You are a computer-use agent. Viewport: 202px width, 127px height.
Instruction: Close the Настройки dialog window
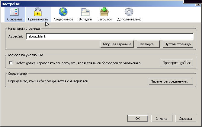pos(197,4)
